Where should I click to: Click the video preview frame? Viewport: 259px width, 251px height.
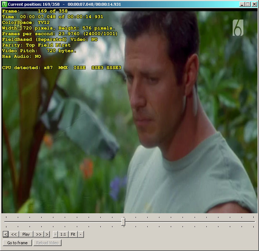[129, 111]
